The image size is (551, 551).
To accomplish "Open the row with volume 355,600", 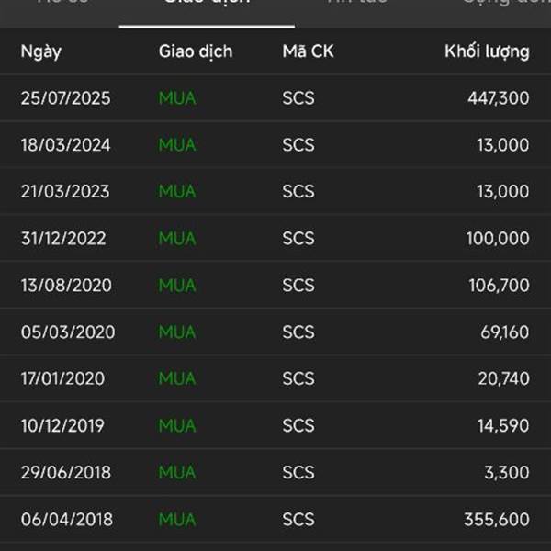I will (275, 519).
